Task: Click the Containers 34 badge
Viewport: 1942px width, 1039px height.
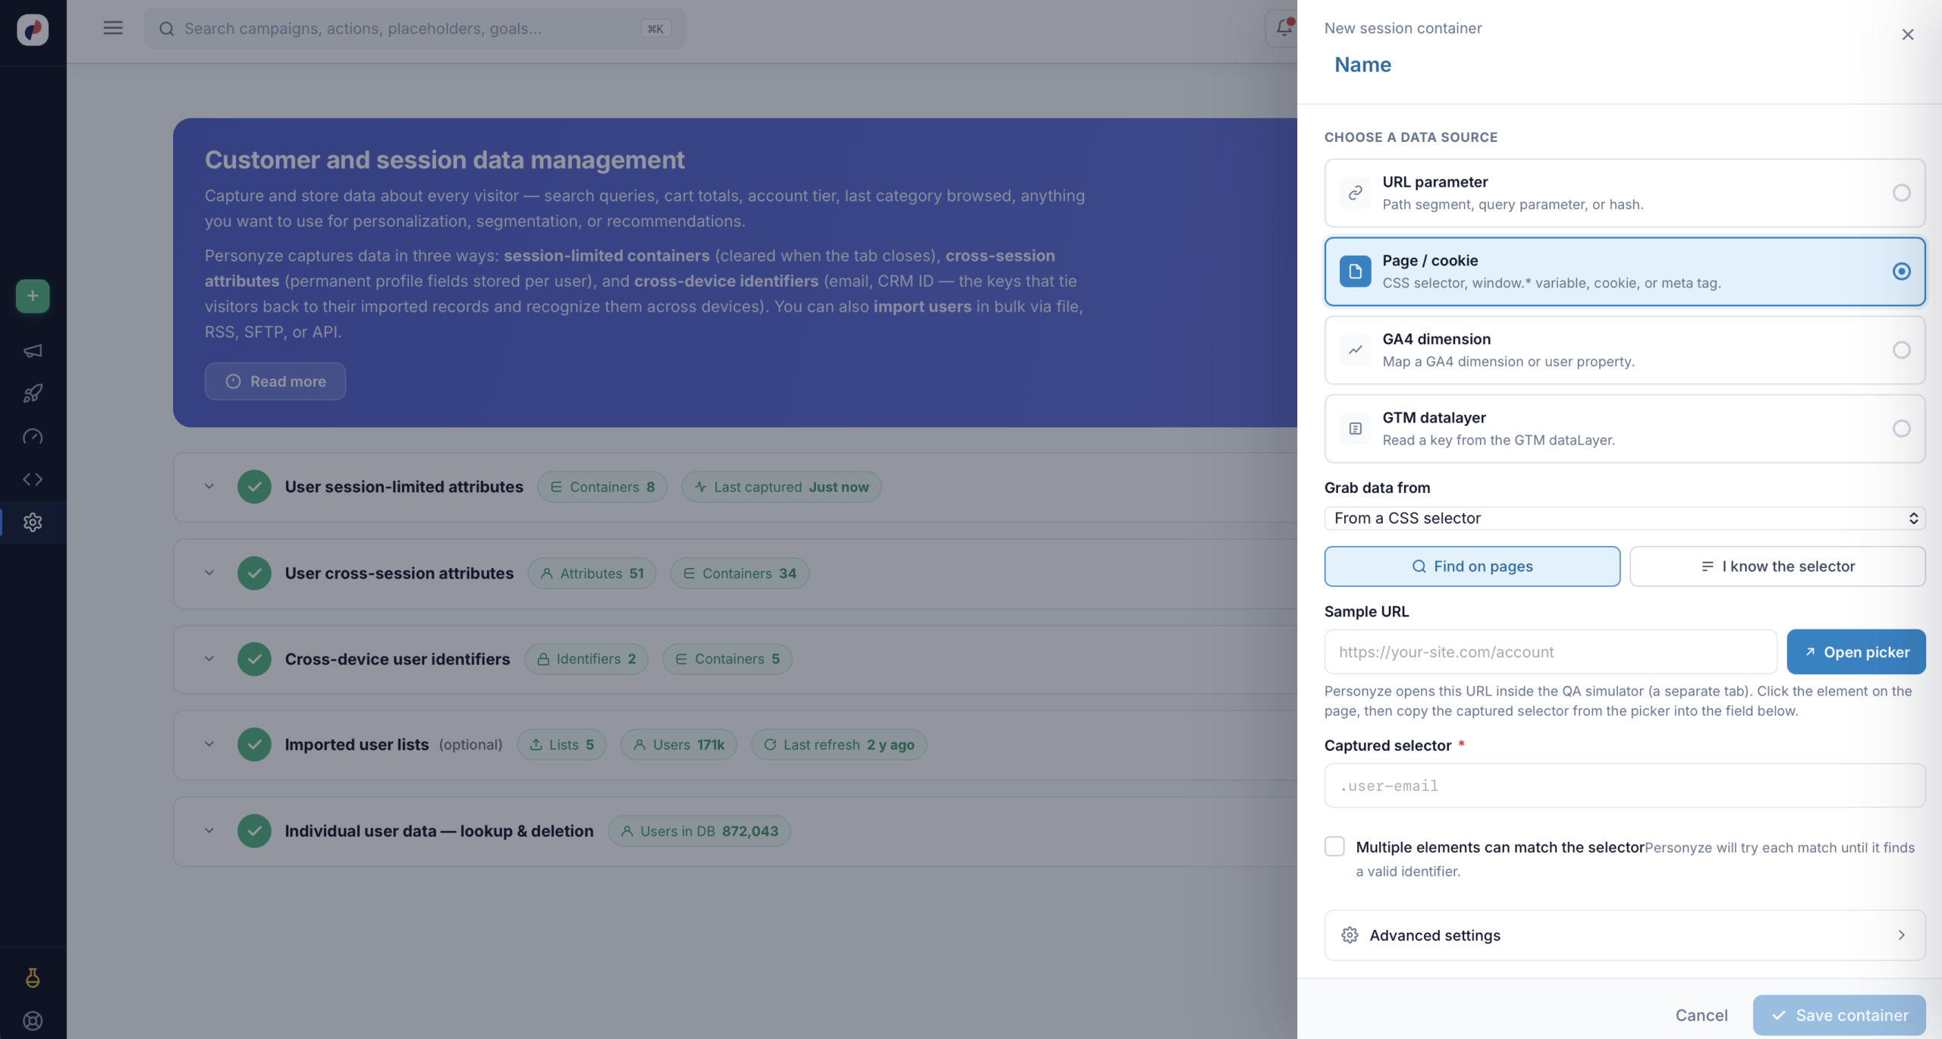Action: [x=740, y=573]
